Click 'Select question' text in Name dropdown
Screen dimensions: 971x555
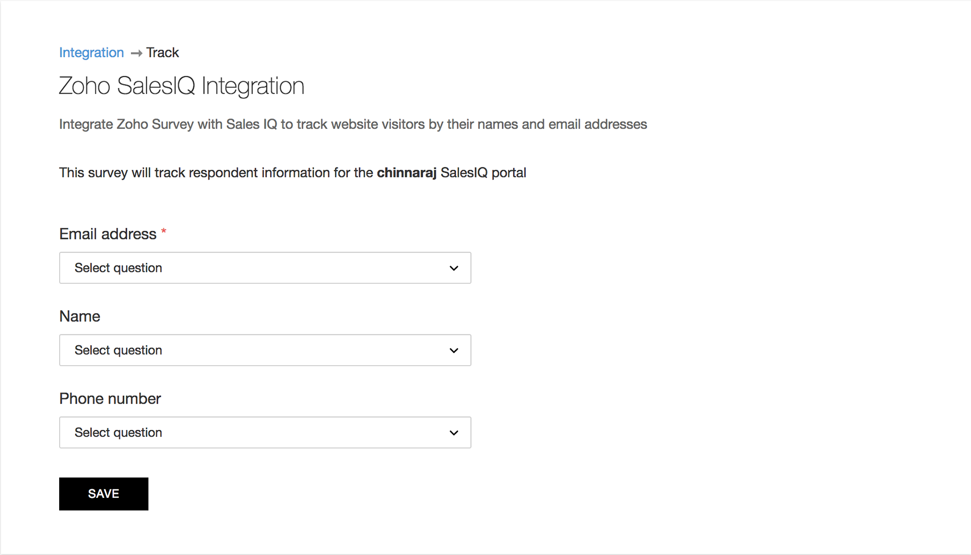point(118,350)
